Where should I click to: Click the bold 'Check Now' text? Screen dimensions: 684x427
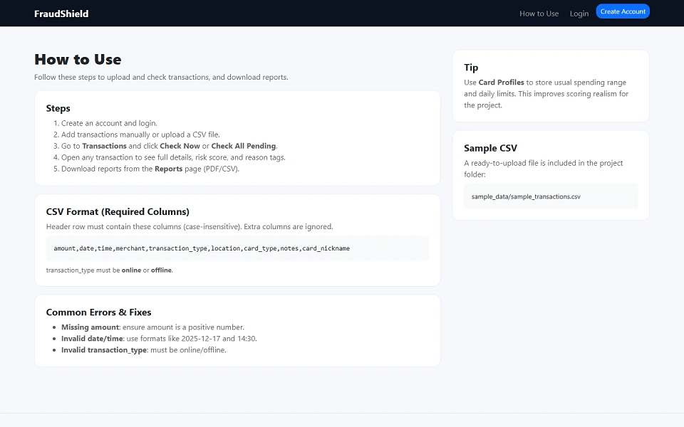pyautogui.click(x=180, y=146)
